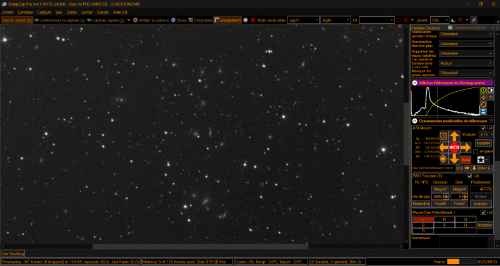Screen dimensions: 500x266
Task: Select the R filter
Action: [x=444, y=220]
